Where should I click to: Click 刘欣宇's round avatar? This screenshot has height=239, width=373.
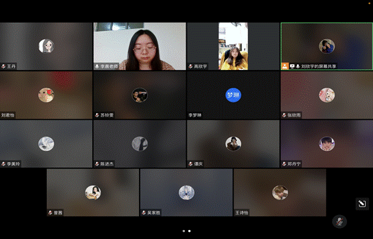tap(327, 46)
